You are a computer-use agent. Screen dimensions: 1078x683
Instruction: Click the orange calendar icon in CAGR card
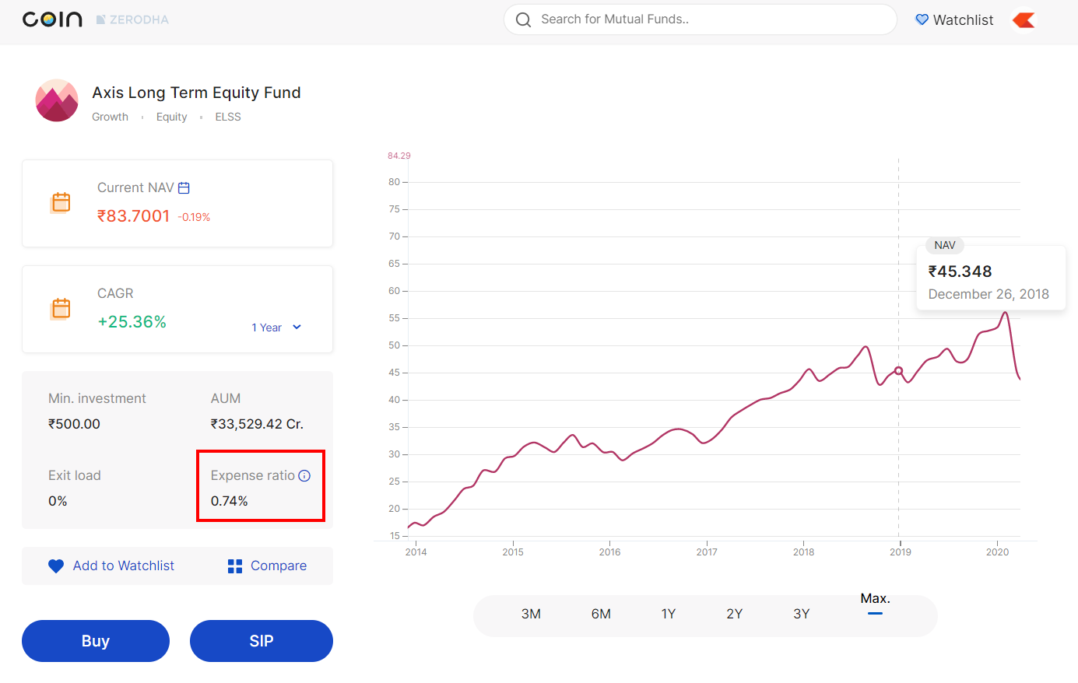click(x=61, y=308)
